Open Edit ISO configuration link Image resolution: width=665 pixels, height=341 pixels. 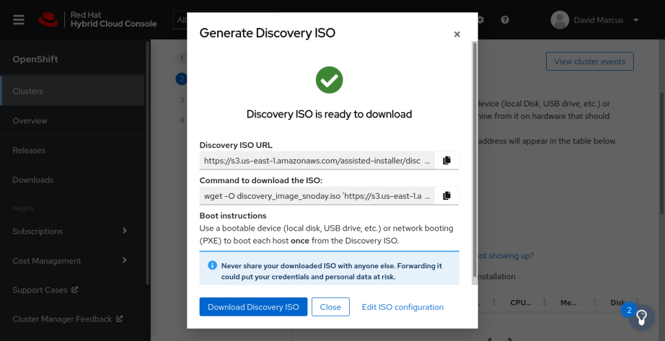tap(402, 307)
